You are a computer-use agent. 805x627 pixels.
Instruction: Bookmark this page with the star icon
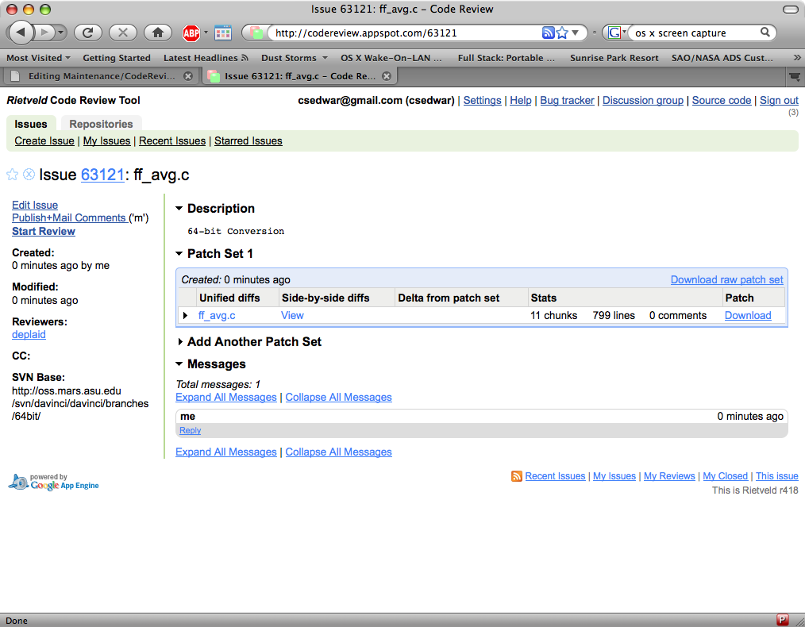coord(562,33)
